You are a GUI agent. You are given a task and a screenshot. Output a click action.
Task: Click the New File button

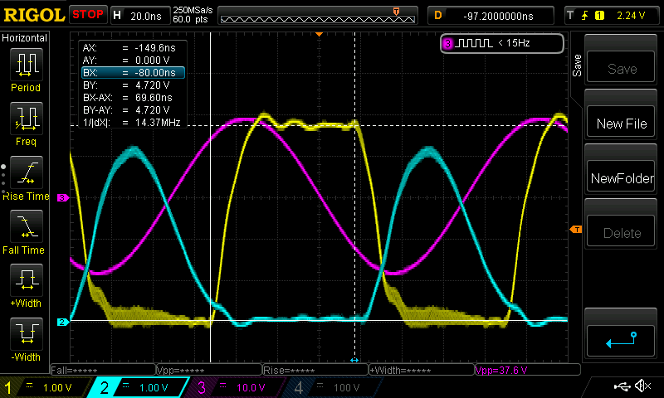point(621,121)
